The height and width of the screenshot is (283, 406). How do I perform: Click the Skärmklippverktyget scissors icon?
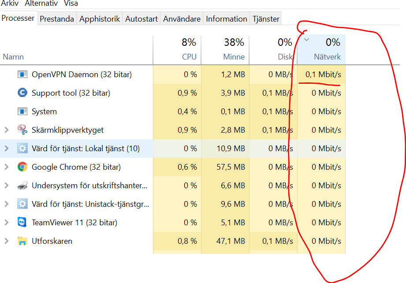point(22,130)
